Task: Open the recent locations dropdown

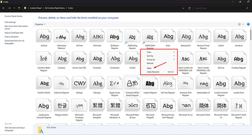Action: coord(14,8)
